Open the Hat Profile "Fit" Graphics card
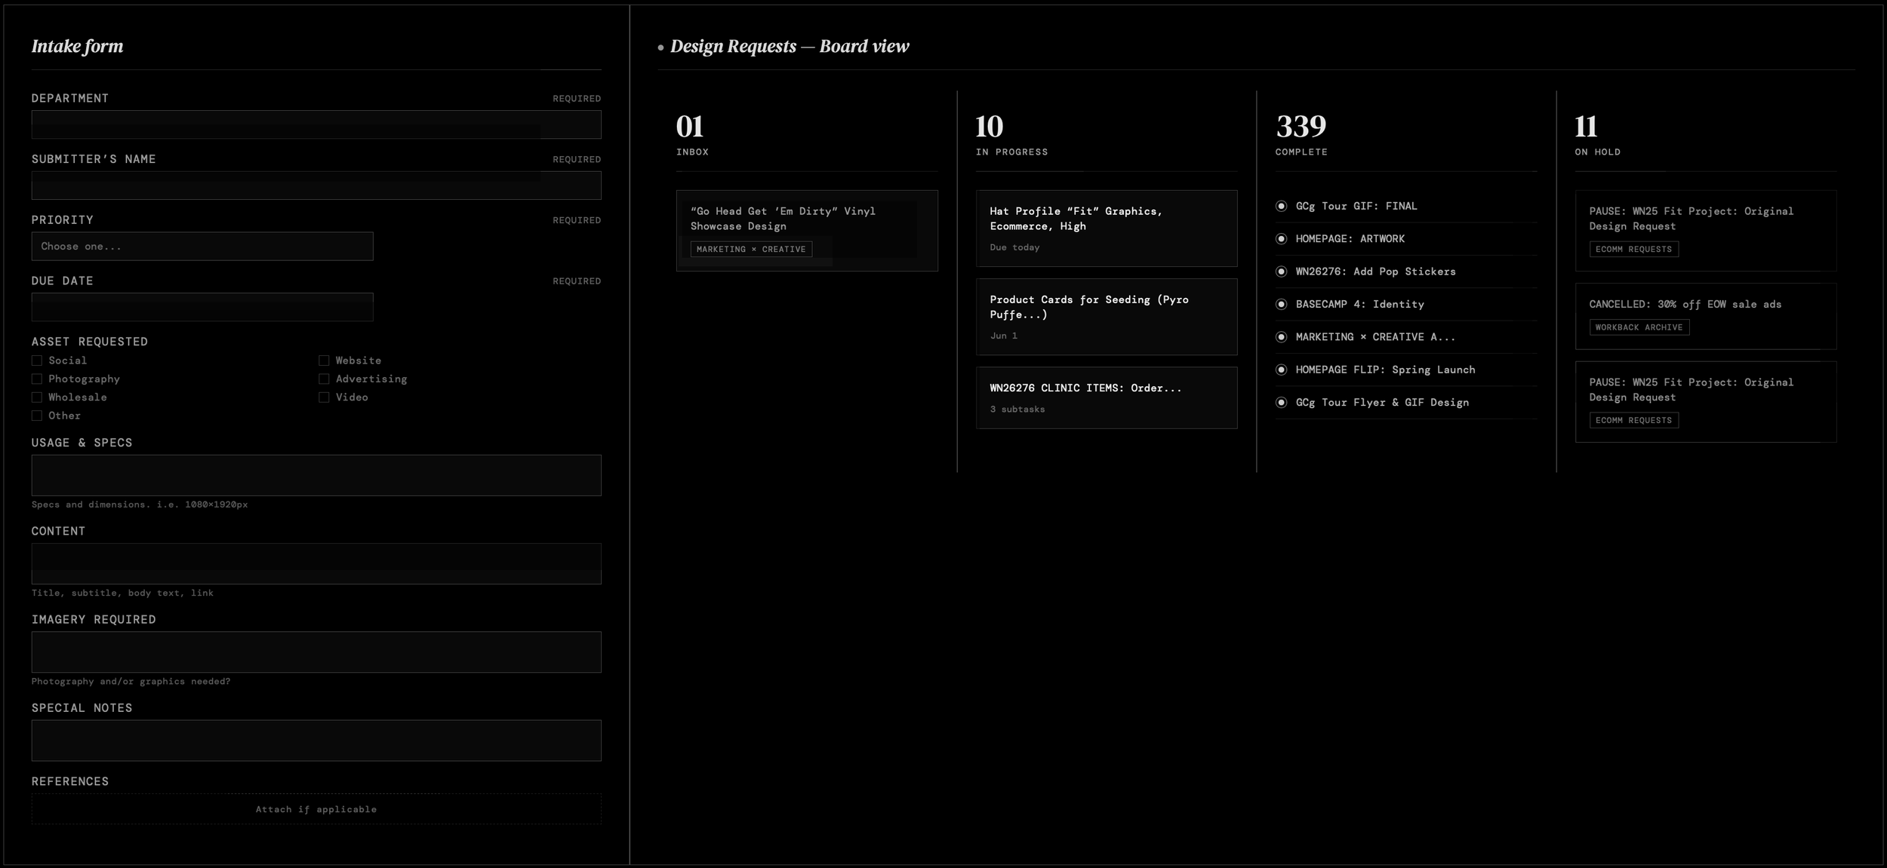This screenshot has height=868, width=1887. point(1106,228)
